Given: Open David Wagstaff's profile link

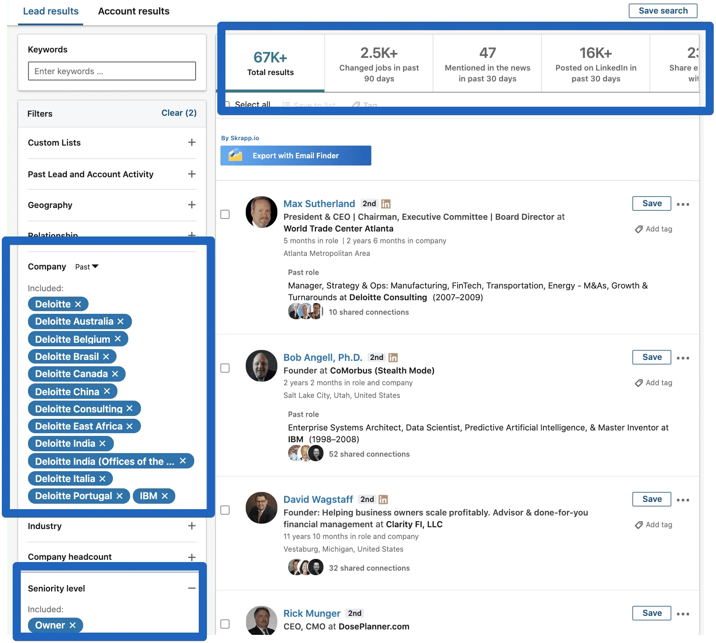Looking at the screenshot, I should [318, 500].
